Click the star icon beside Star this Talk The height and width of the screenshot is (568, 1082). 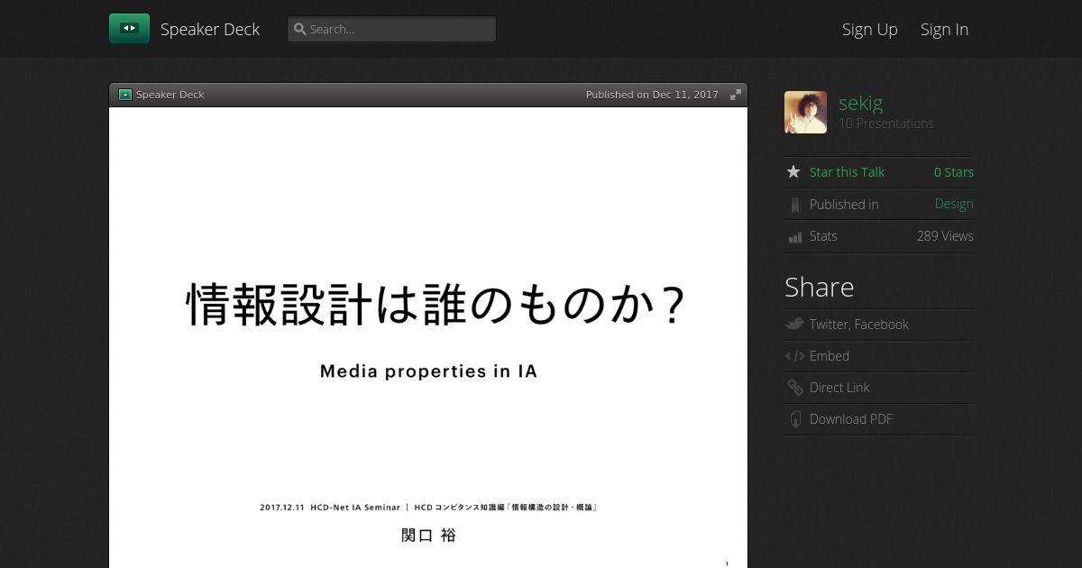793,171
